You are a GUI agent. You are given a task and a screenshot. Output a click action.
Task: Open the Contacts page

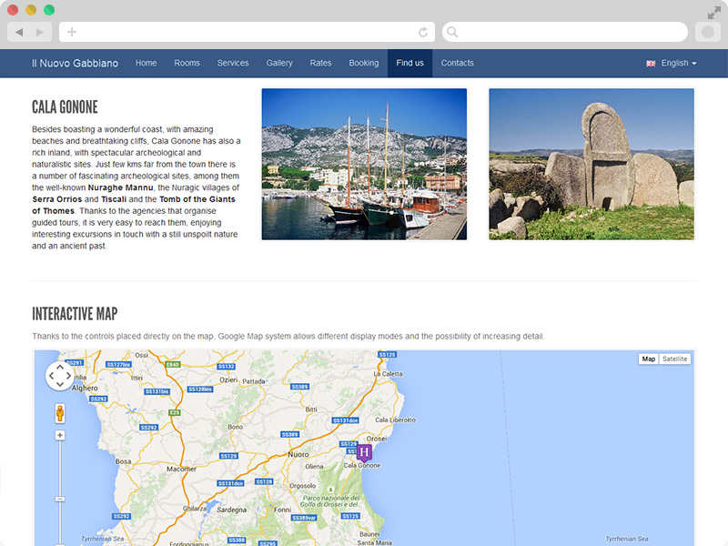(x=458, y=63)
